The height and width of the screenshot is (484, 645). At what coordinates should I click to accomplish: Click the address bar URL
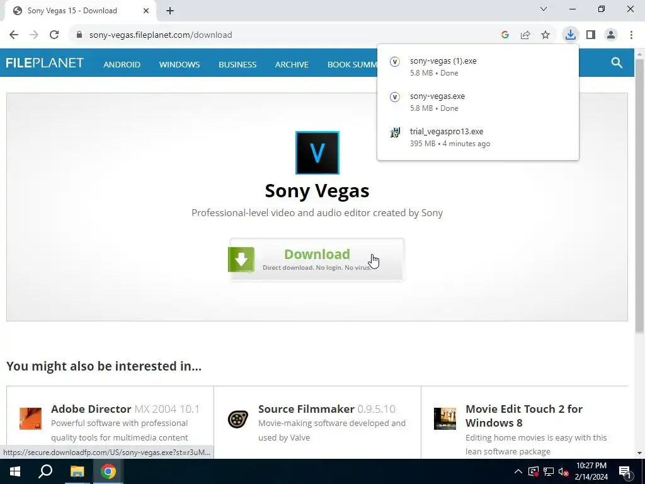point(161,35)
